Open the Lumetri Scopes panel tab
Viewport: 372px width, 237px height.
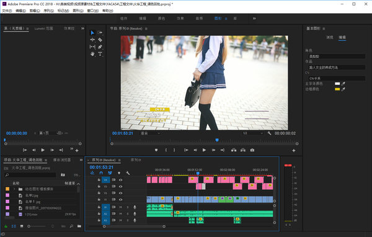(x=43, y=29)
